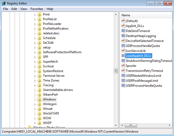Click the DWORD icon beside USERProcessHandleQuota
Image resolution: width=174 pixels, height=136 pixels.
(x=123, y=86)
